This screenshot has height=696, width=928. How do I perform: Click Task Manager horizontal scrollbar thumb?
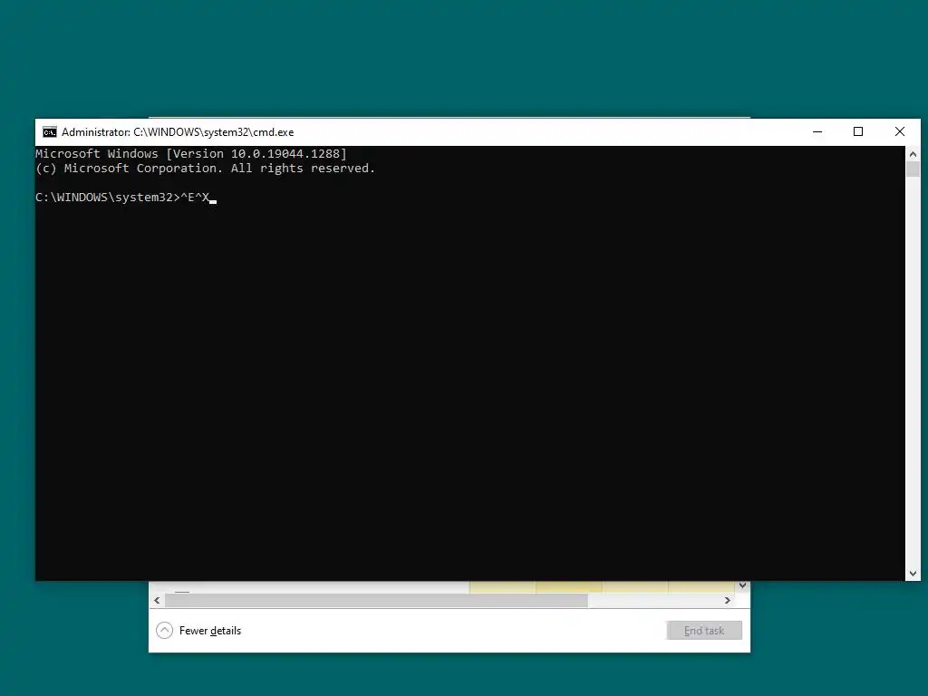pos(376,600)
